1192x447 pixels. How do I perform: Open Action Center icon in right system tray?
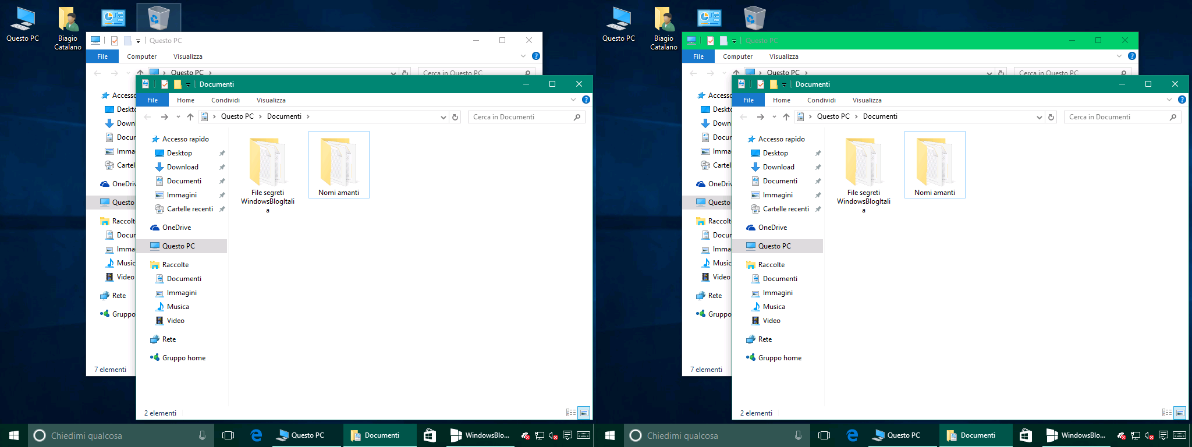coord(1163,435)
